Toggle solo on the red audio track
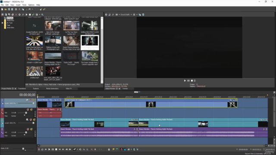This screenshot has width=276, height=155. [x=31, y=110]
